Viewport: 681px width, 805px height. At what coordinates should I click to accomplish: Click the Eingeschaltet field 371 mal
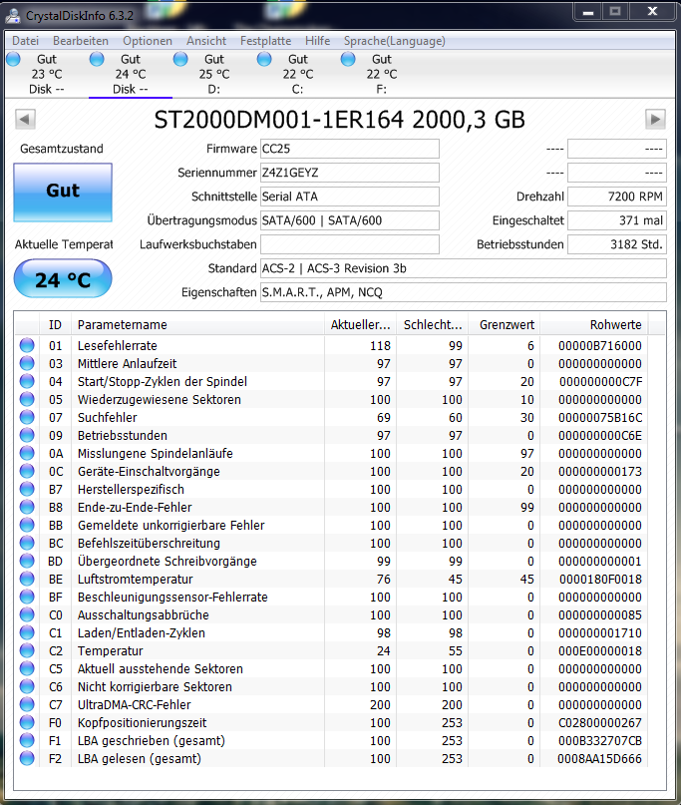coord(617,220)
